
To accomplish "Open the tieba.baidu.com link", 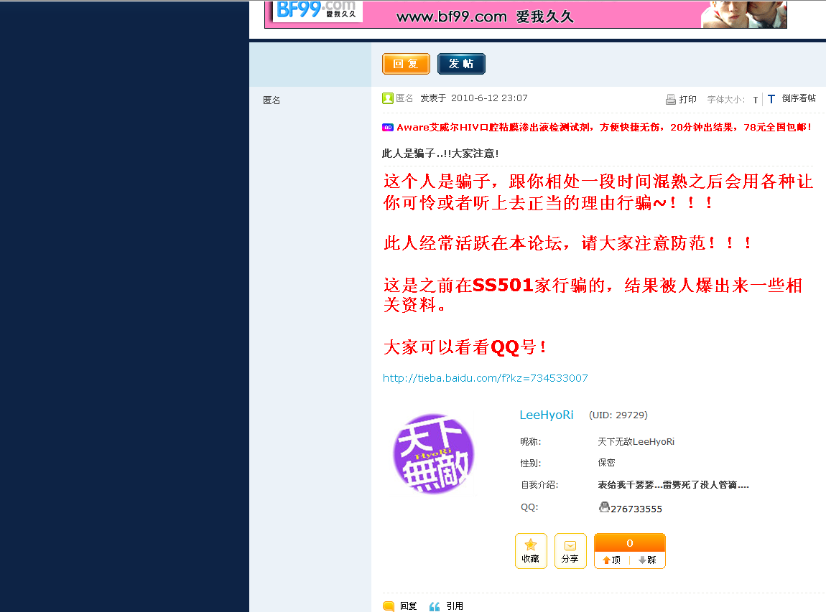I will 485,378.
